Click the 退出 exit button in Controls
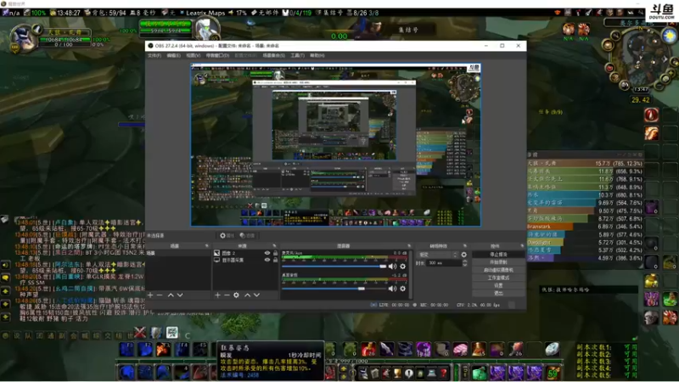 pyautogui.click(x=498, y=293)
